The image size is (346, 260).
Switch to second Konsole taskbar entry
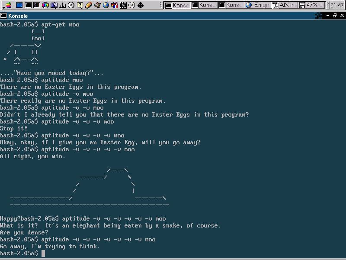tap(204, 5)
